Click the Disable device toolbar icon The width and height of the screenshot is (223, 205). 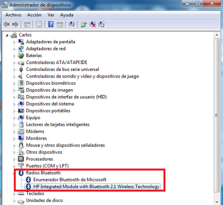pos(101,24)
